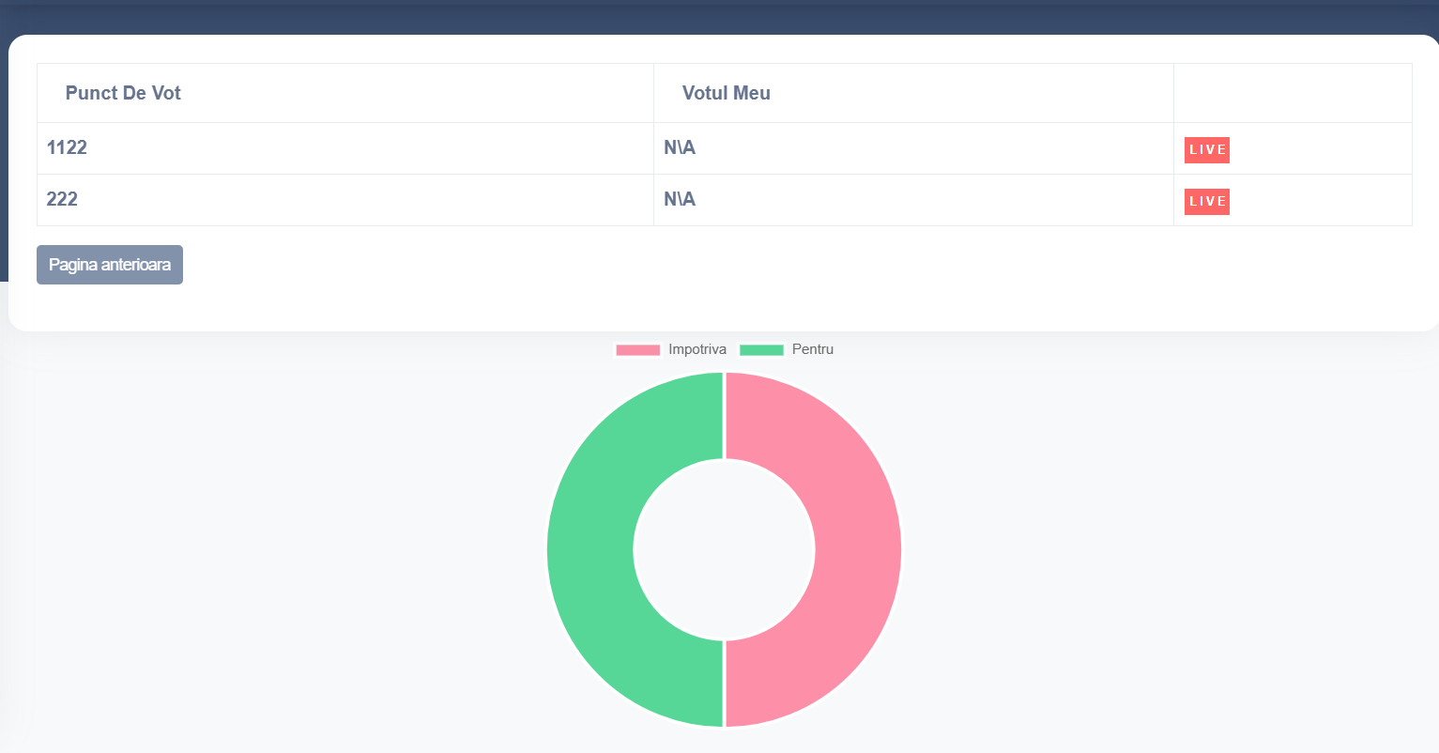Viewport: 1439px width, 753px height.
Task: Click the Votul Meu column header
Action: 913,93
